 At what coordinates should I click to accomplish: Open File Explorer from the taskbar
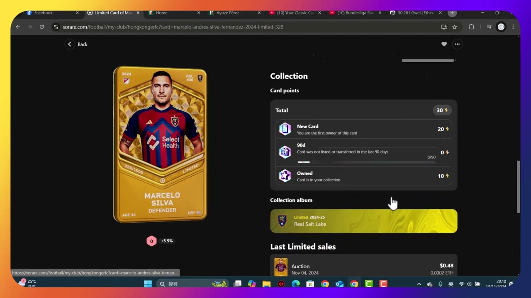[266, 284]
